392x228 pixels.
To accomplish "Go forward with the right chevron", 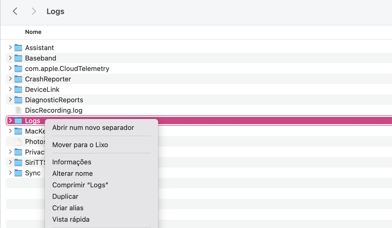I will [34, 11].
